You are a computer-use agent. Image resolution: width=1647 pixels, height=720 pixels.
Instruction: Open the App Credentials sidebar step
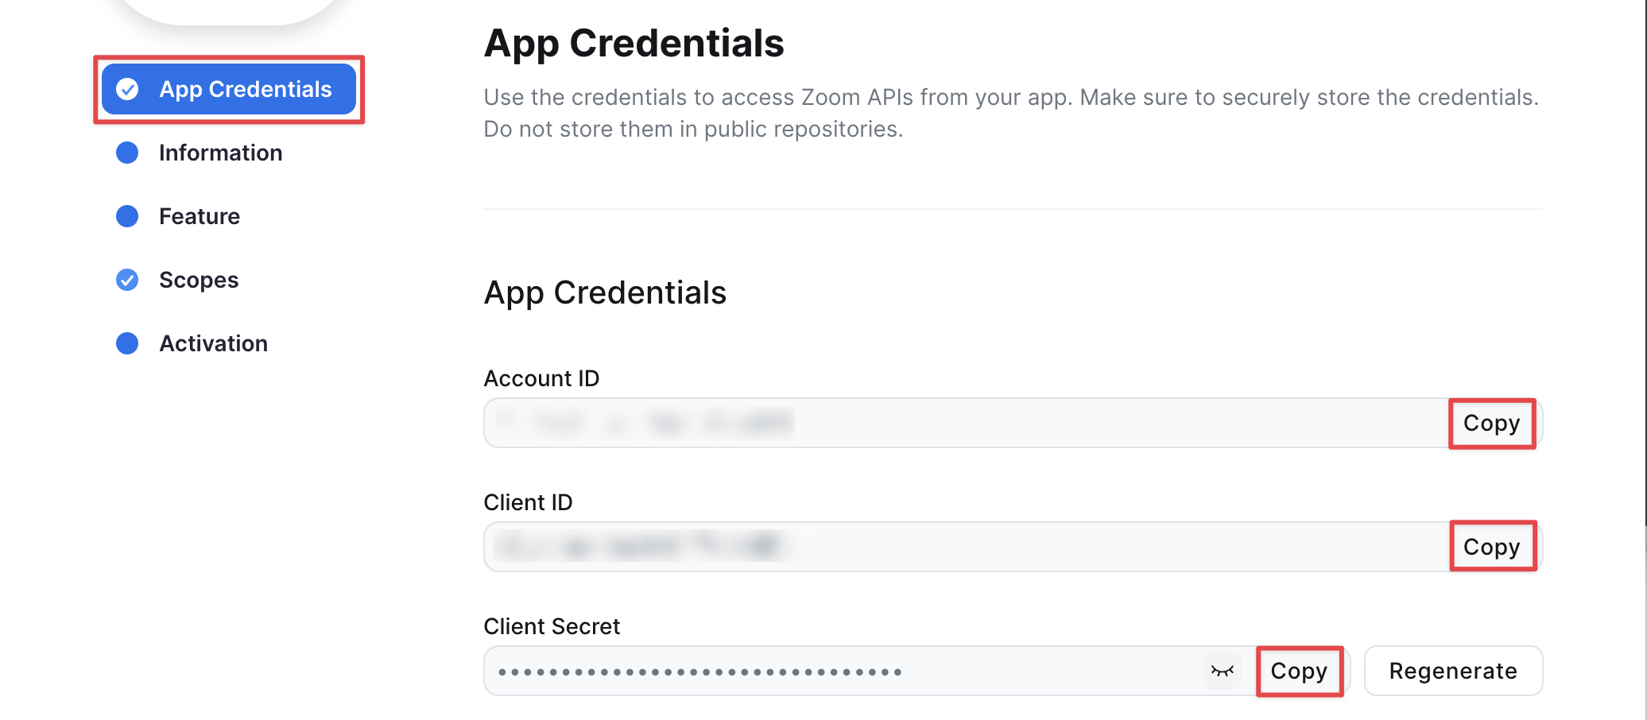(x=229, y=89)
